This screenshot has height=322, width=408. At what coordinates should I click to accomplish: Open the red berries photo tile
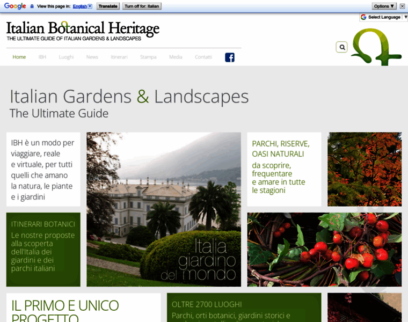pos(324,250)
